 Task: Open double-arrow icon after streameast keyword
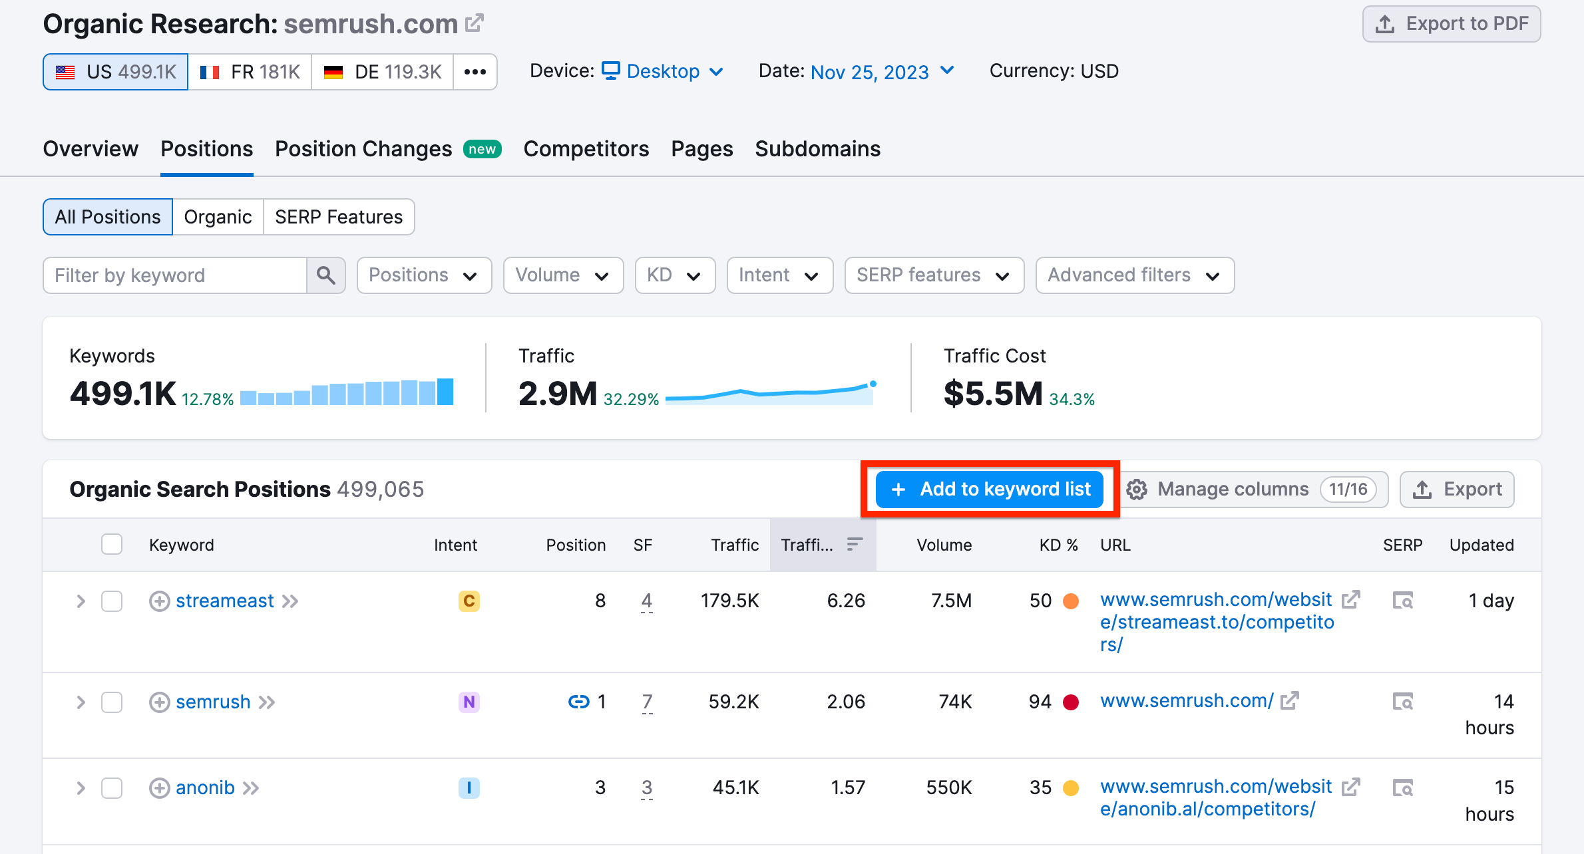click(x=290, y=602)
